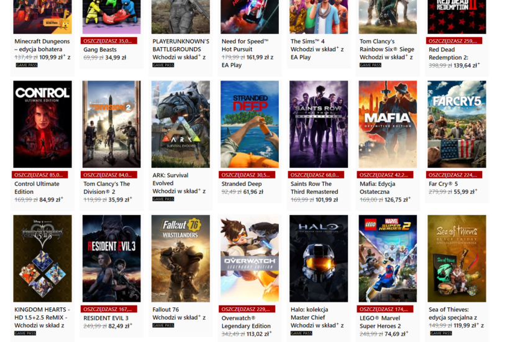
Task: Open Sea of Thieves cover image
Action: pos(457,258)
